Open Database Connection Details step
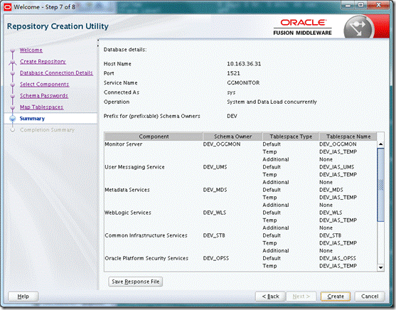 coord(56,73)
